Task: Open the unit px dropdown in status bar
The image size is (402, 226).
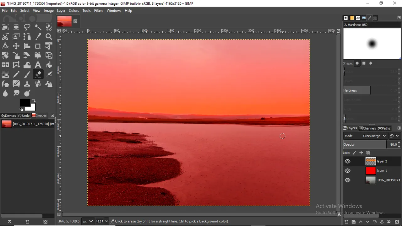Action: [88, 221]
